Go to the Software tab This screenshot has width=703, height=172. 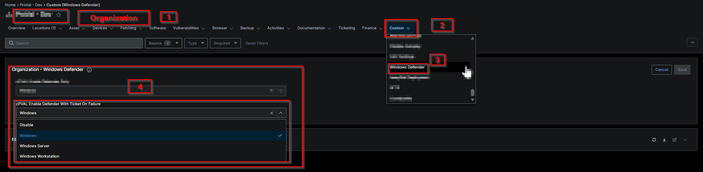point(157,28)
